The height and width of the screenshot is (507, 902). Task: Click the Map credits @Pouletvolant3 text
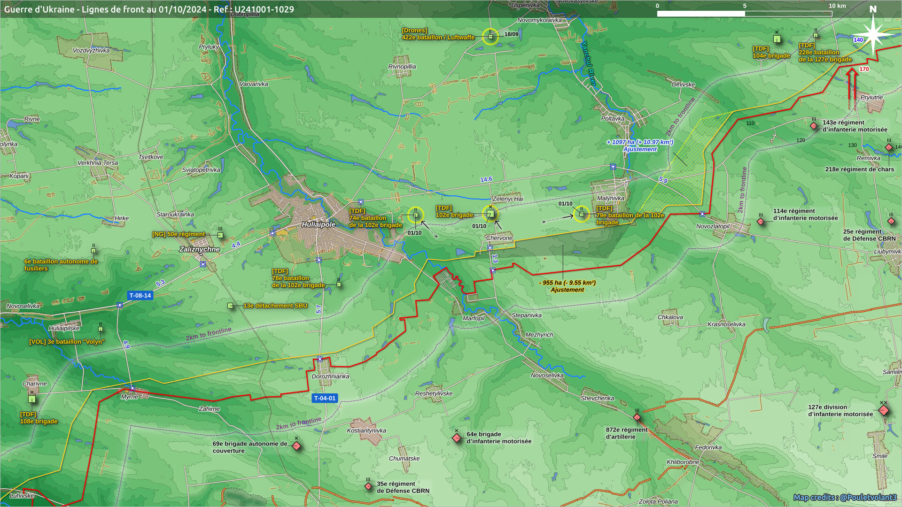tap(845, 497)
